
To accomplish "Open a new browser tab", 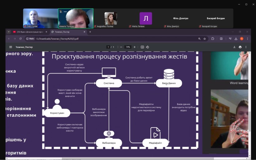I will pyautogui.click(x=90, y=32).
